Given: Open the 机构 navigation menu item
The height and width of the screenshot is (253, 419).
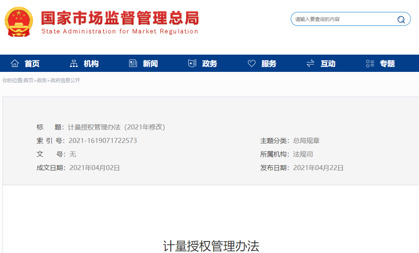Looking at the screenshot, I should pos(91,64).
